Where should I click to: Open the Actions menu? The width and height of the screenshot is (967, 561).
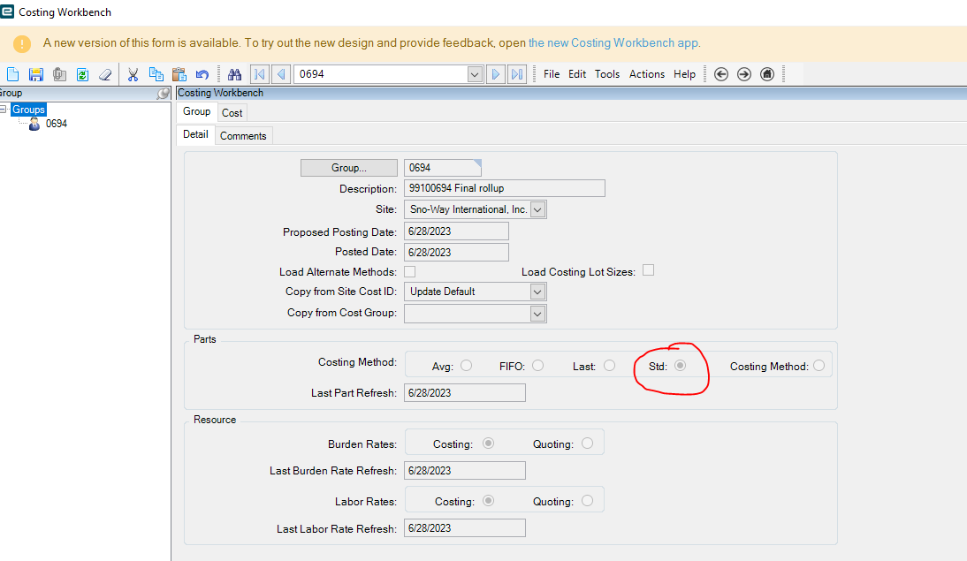[x=646, y=74]
